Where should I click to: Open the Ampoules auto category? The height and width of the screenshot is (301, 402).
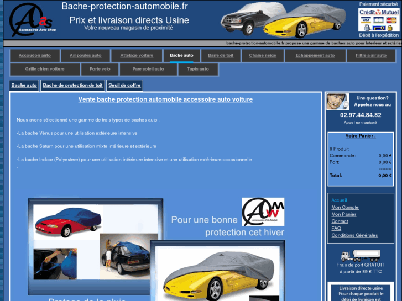[x=85, y=55]
